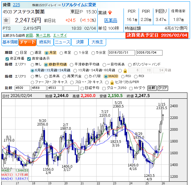Select the 5分足 period radio button
Viewport: 192px width, 185px height.
[93, 53]
